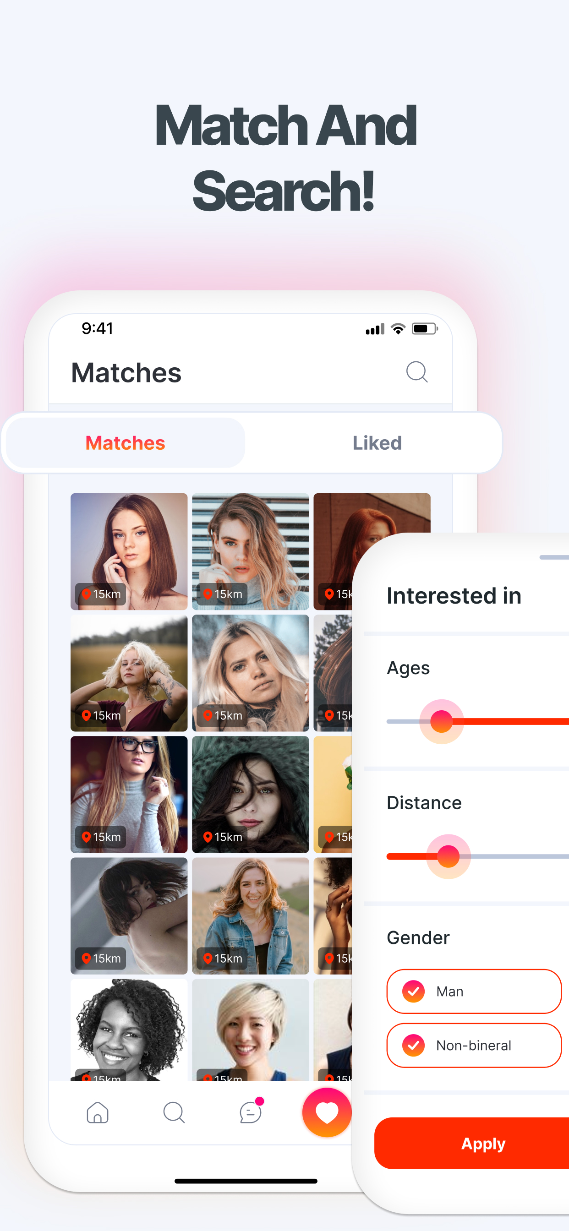Open the woman with glasses profile photo
This screenshot has width=569, height=1231.
click(x=129, y=795)
